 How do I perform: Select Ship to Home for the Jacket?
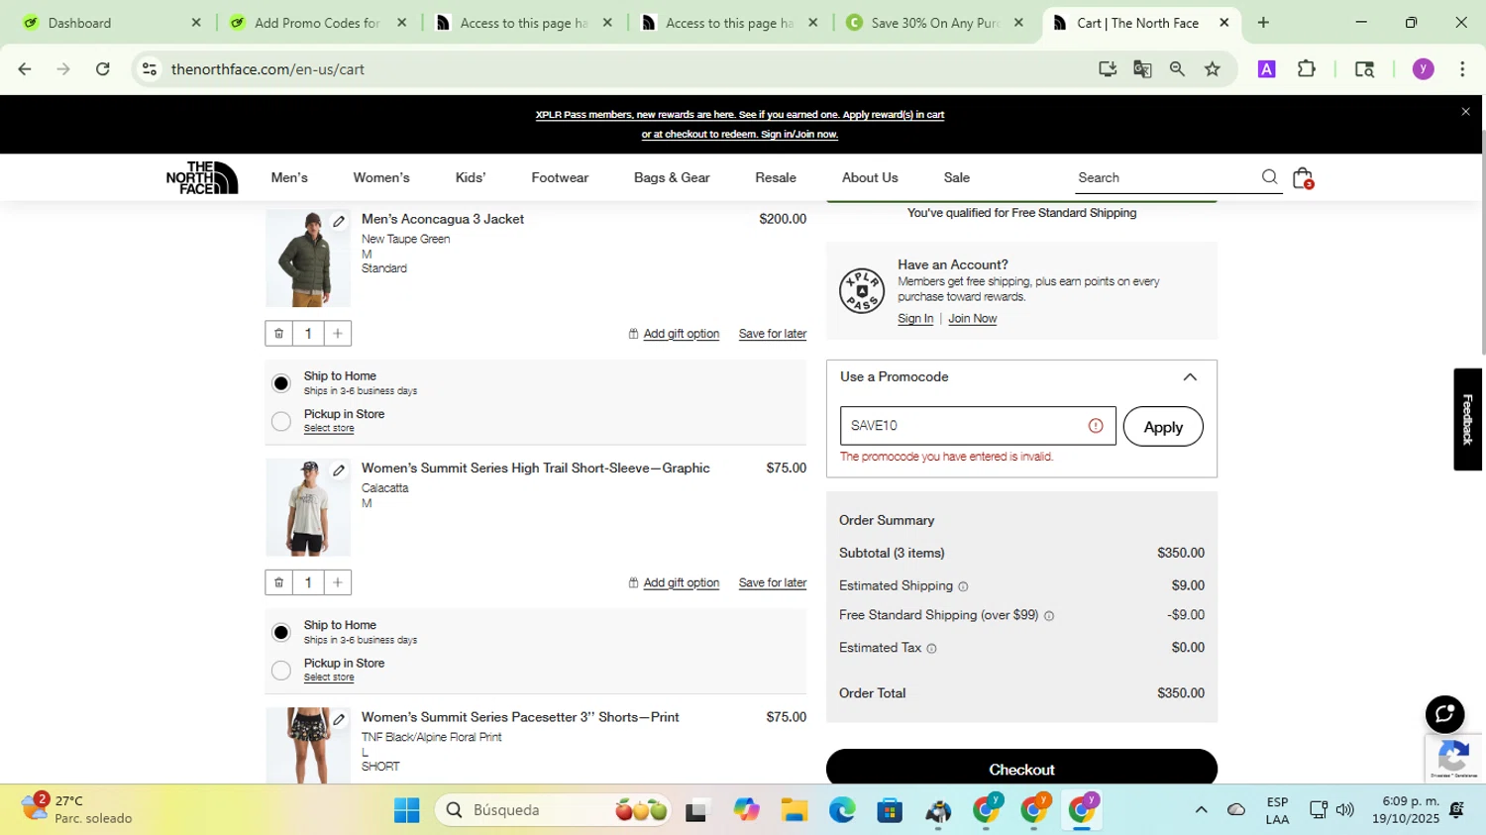tap(281, 383)
